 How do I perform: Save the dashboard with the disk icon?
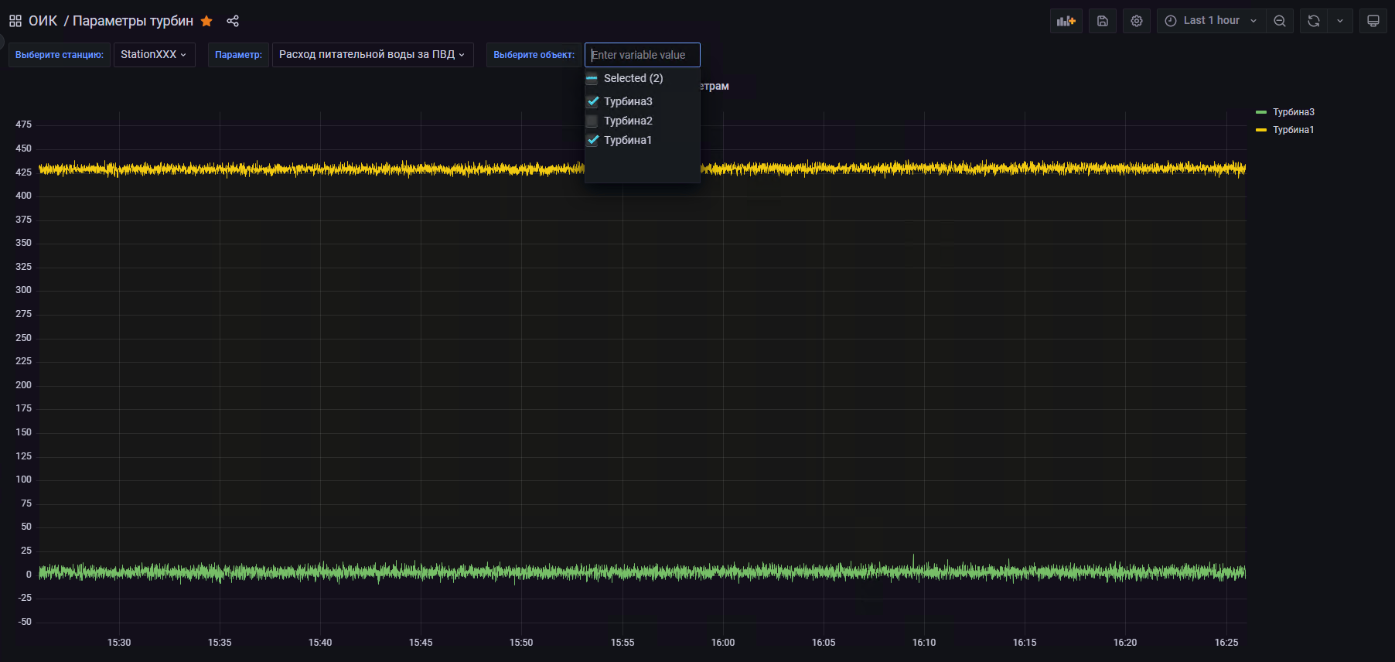1103,21
